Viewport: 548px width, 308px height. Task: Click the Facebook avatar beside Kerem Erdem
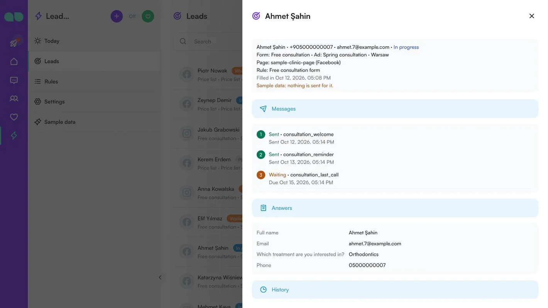187,163
